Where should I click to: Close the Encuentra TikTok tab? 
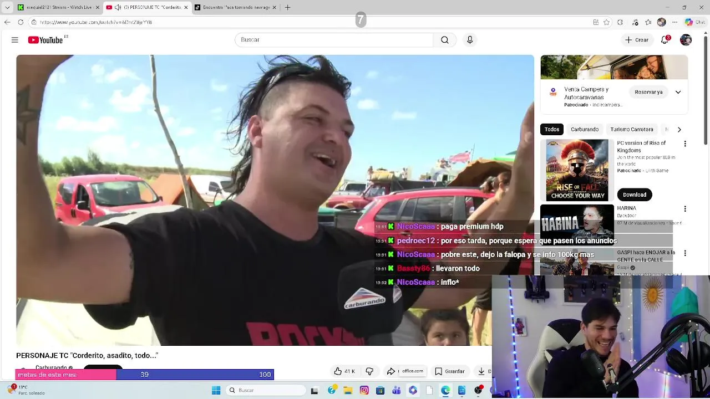275,8
